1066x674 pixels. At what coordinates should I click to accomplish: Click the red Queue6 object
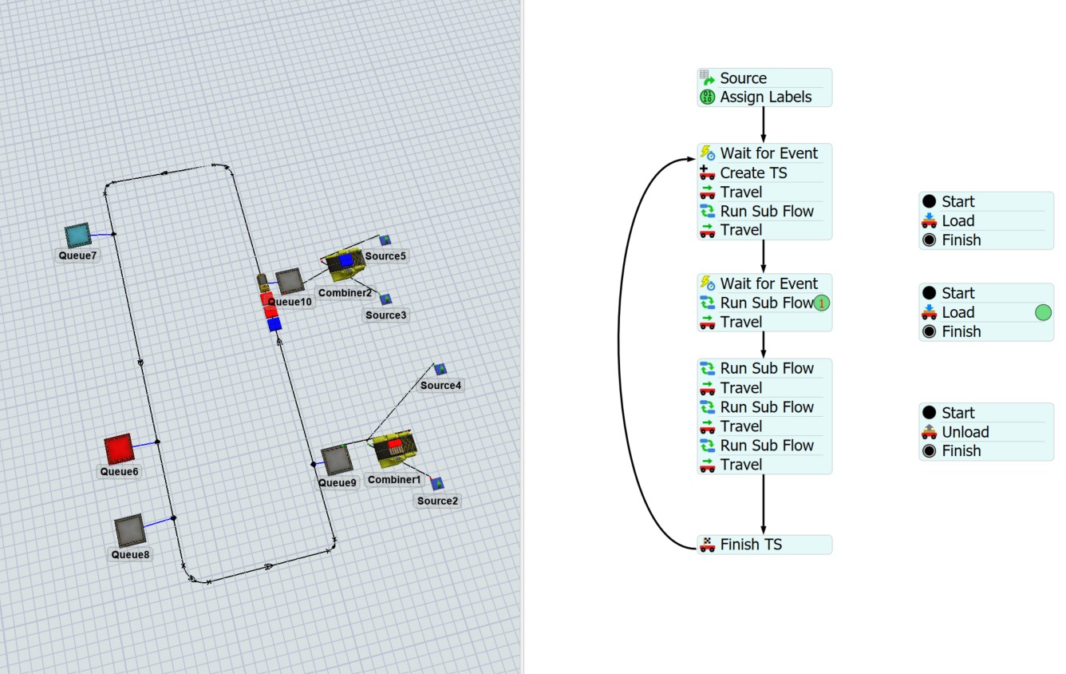119,449
